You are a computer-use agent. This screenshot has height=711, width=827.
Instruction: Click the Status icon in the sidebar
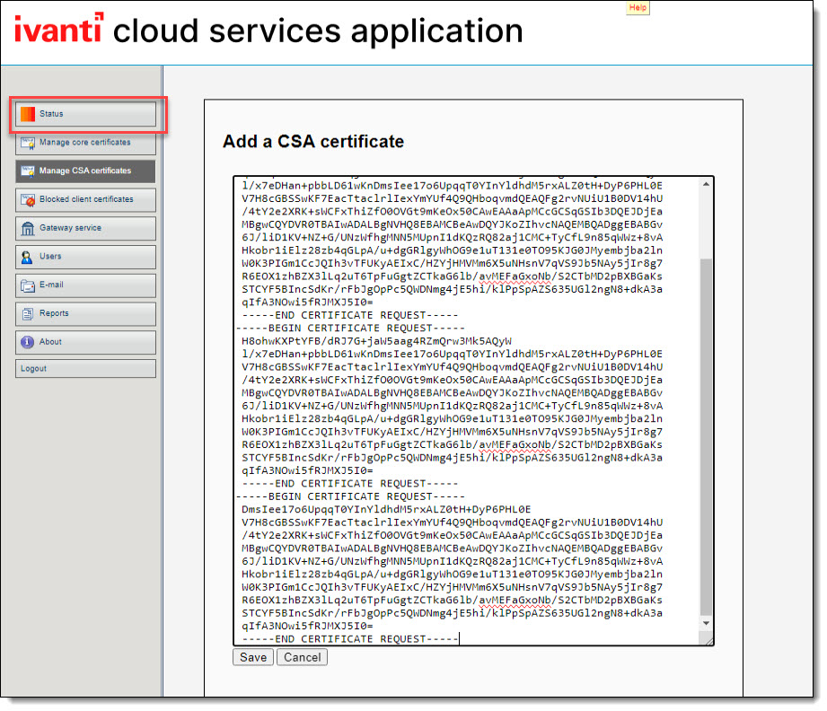[28, 114]
